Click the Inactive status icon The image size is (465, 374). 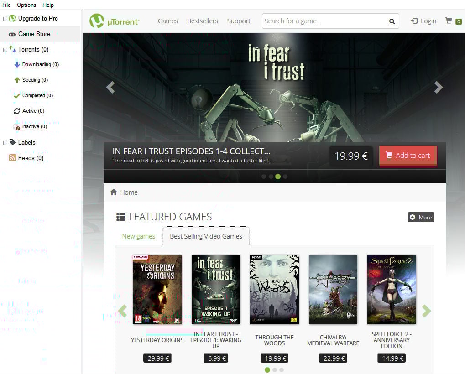click(x=17, y=127)
